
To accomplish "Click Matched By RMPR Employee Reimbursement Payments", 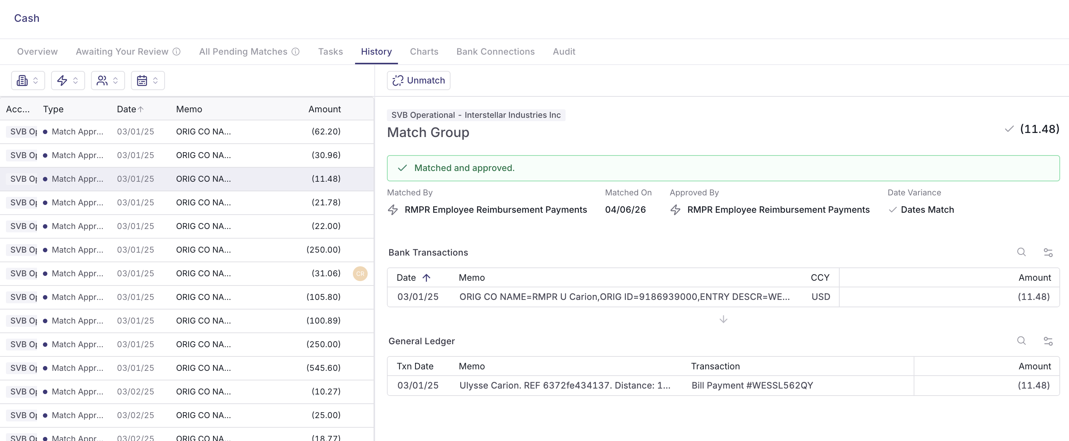I will [x=487, y=210].
